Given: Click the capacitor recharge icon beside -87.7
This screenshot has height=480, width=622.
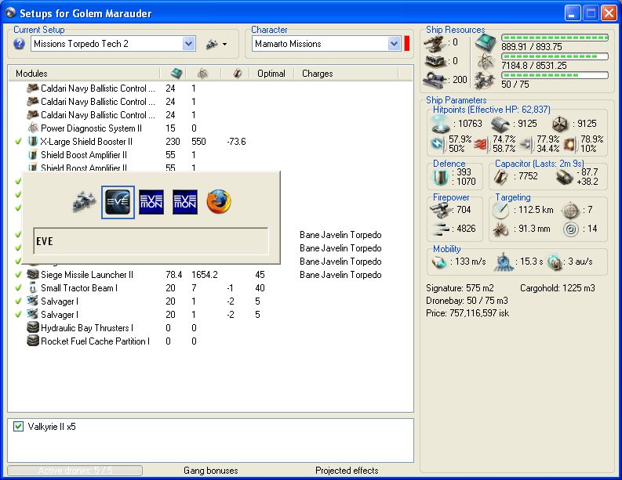Looking at the screenshot, I should pos(564,177).
